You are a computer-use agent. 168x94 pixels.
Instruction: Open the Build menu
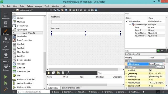click(x=22, y=6)
